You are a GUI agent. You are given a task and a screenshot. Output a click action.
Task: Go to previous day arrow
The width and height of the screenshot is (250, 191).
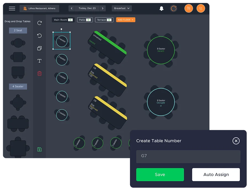(71, 8)
